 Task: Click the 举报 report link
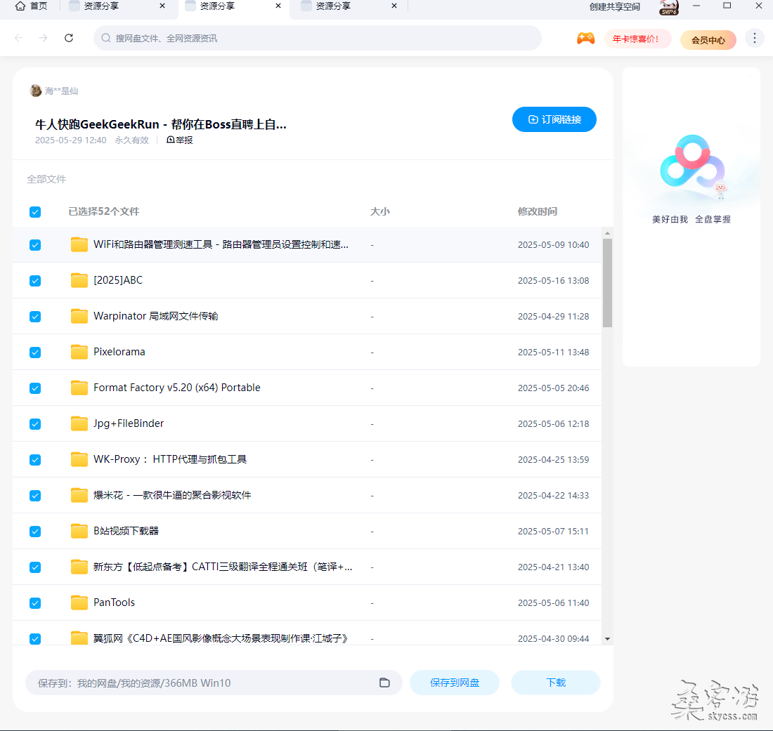(x=180, y=140)
